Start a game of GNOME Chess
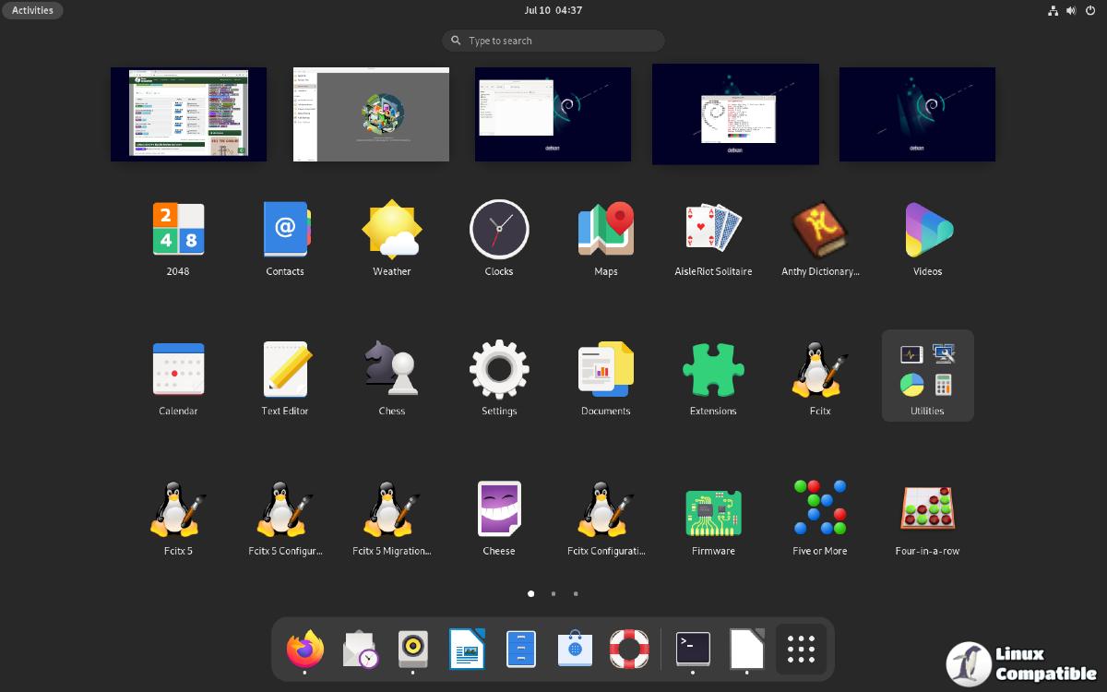The width and height of the screenshot is (1107, 692). pos(391,368)
